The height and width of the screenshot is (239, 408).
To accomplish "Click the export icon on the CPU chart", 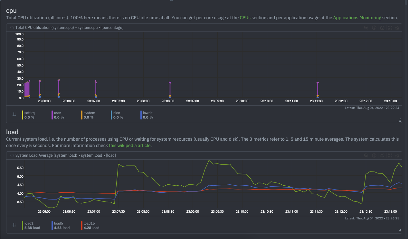I will click(397, 28).
